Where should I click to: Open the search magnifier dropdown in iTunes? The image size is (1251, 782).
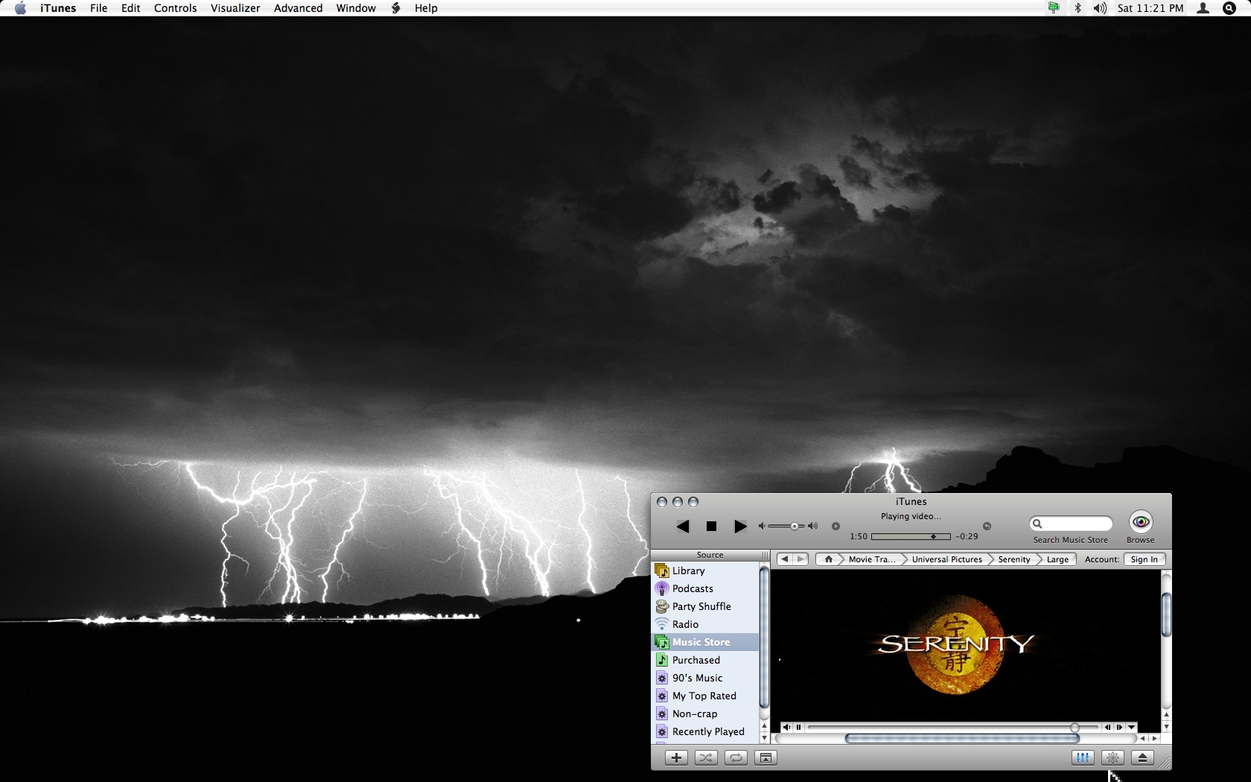pos(1037,524)
